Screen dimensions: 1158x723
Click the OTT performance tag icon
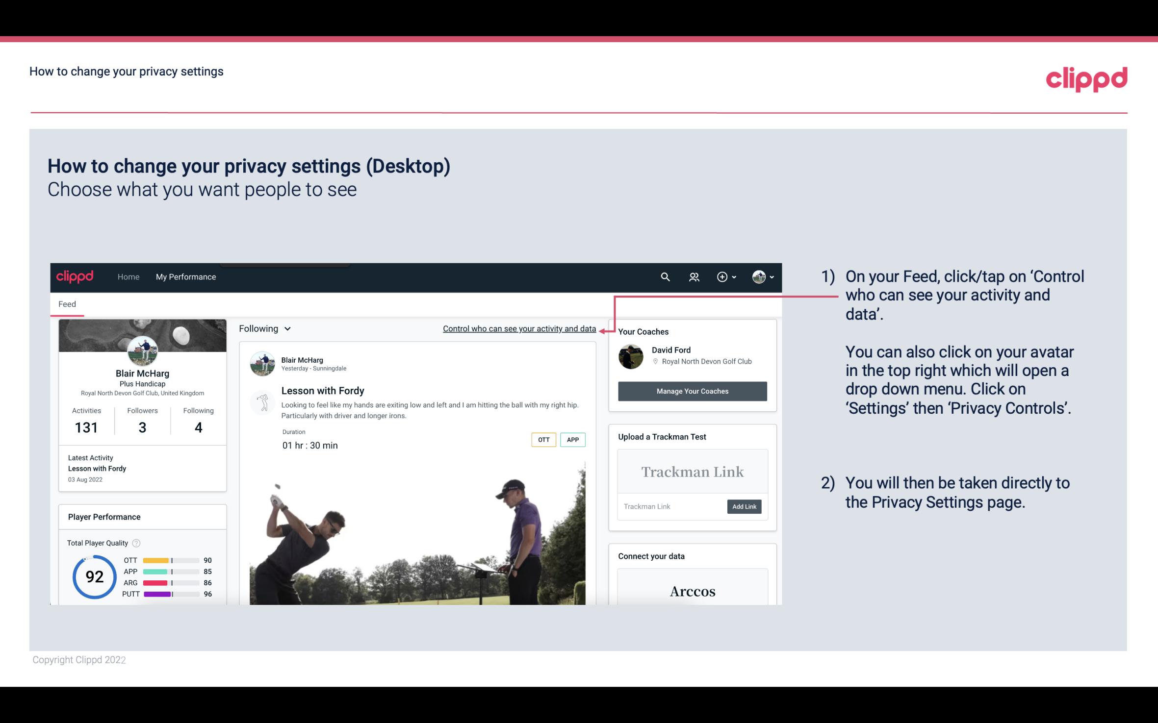pos(542,440)
